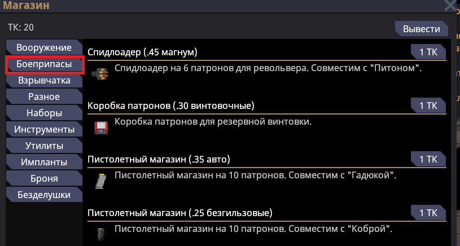Purchase Пистолетный магазин (.35 авто) for 1 ТК
The width and height of the screenshot is (460, 246).
pyautogui.click(x=428, y=159)
